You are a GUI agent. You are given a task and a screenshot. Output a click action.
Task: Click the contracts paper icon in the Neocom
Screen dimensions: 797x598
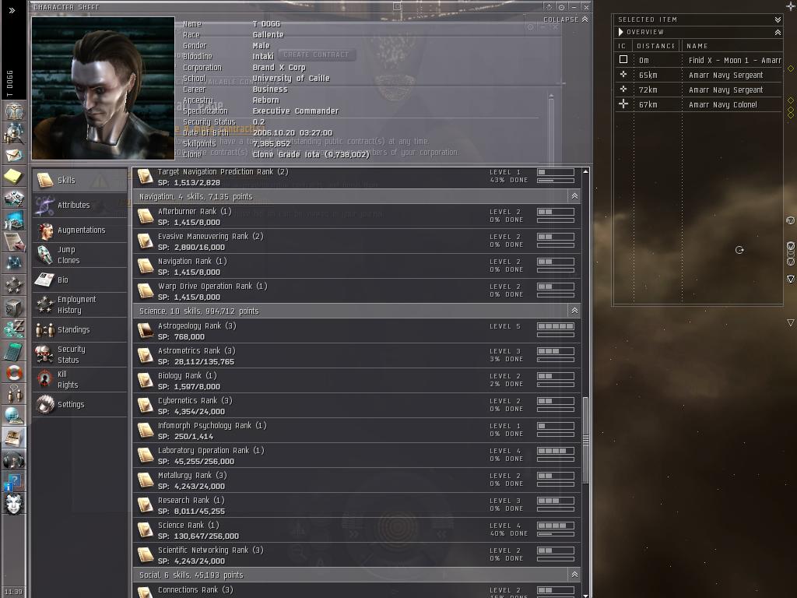14,241
